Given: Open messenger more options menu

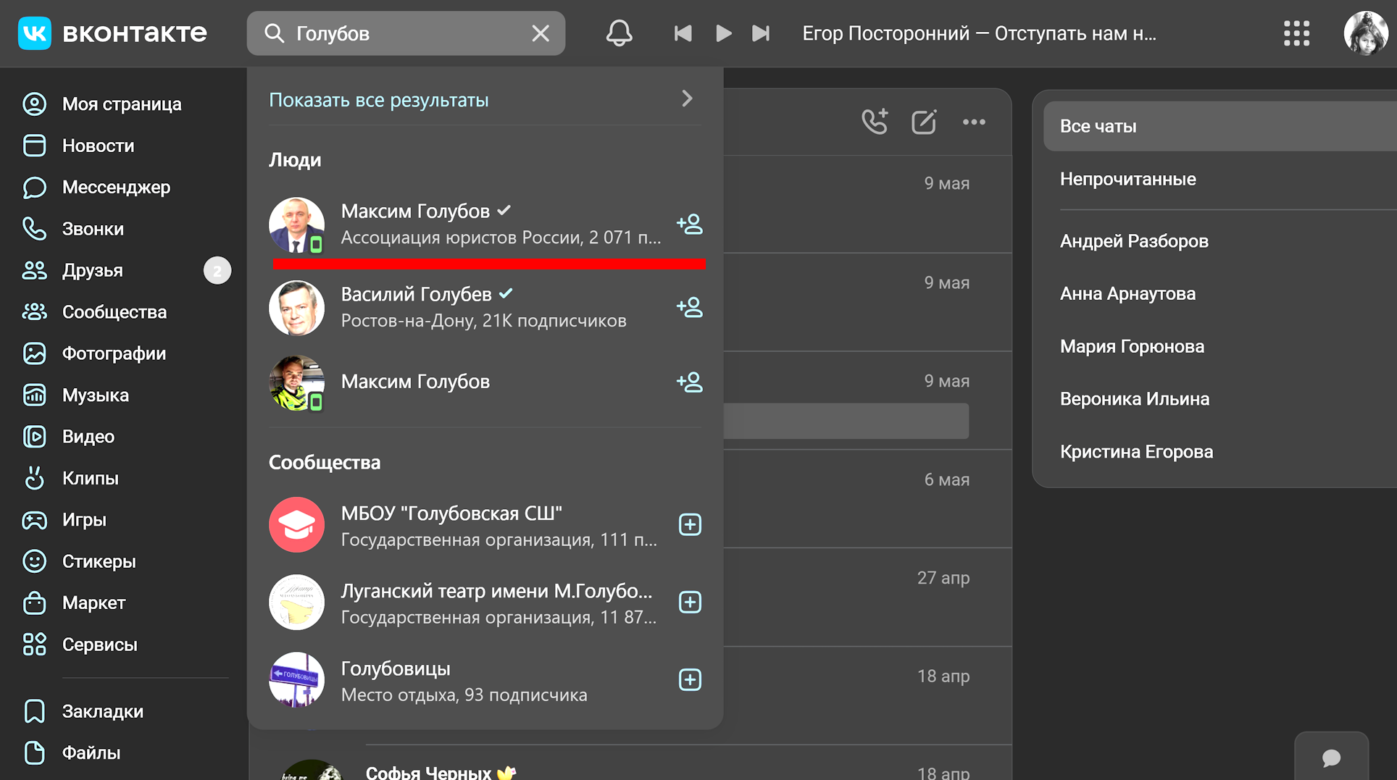Looking at the screenshot, I should [x=974, y=122].
